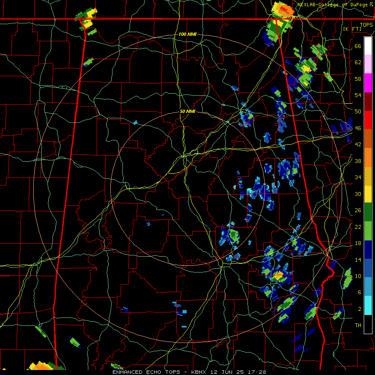The image size is (375, 375).
Task: Click the "KBMX" radar site identifier
Action: click(200, 372)
